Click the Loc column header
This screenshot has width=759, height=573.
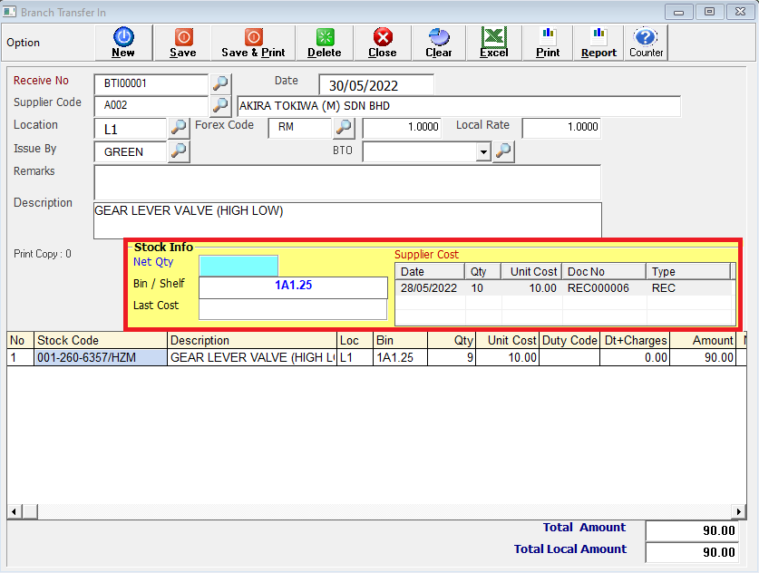(355, 340)
